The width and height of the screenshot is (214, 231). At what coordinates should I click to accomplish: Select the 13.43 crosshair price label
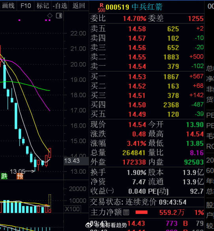coord(76,161)
